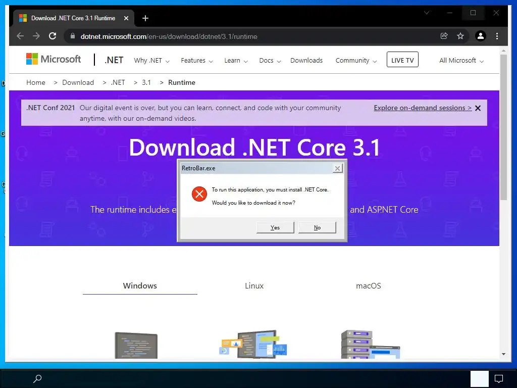Select the Download .NET Core 3.1 Runtime browser tab
Image resolution: width=517 pixels, height=388 pixels.
pos(73,18)
